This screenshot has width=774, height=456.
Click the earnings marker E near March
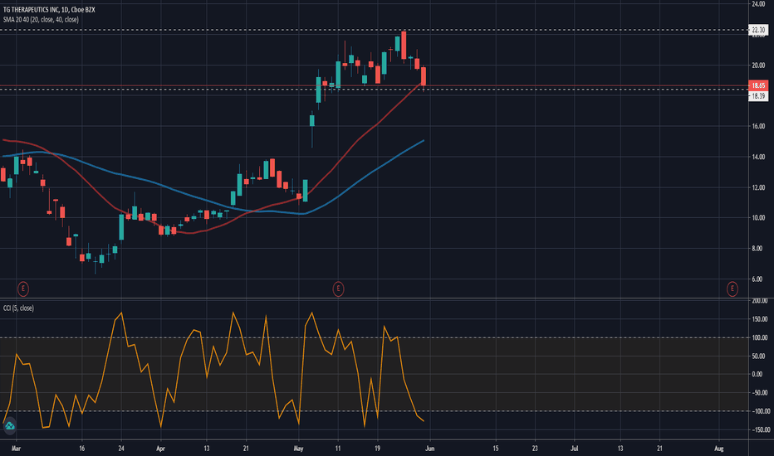[22, 289]
